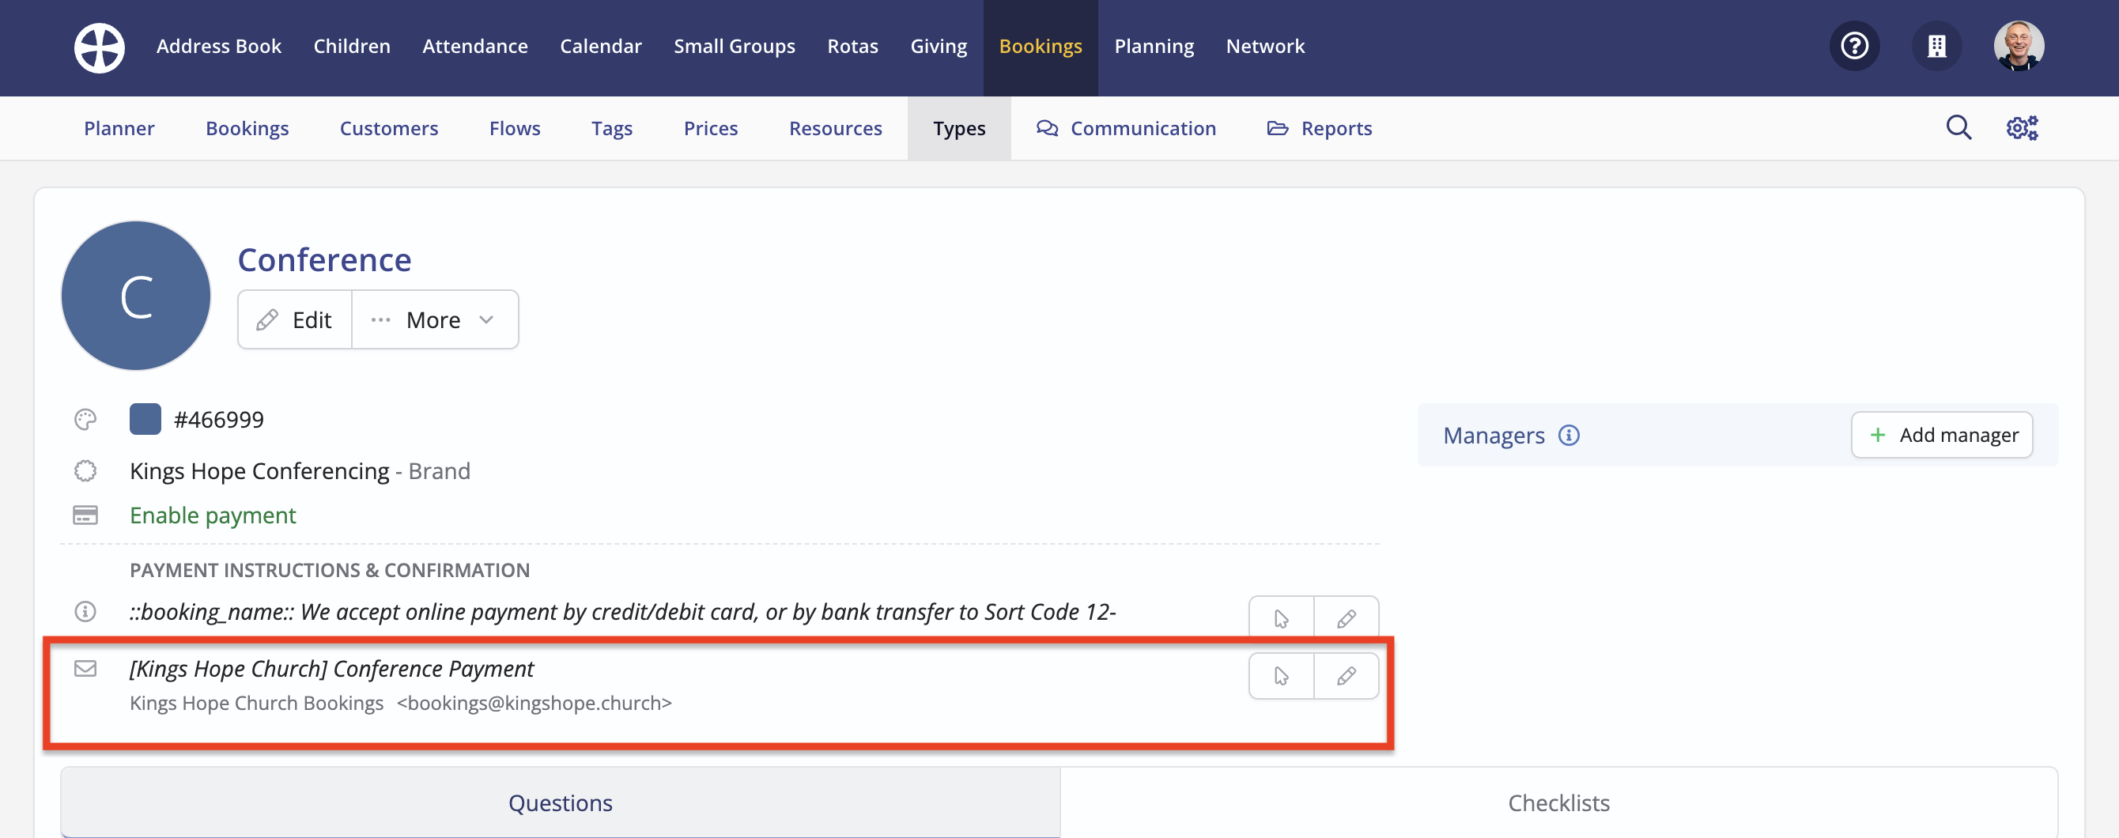
Task: Click the palette colour icon
Action: click(x=85, y=420)
